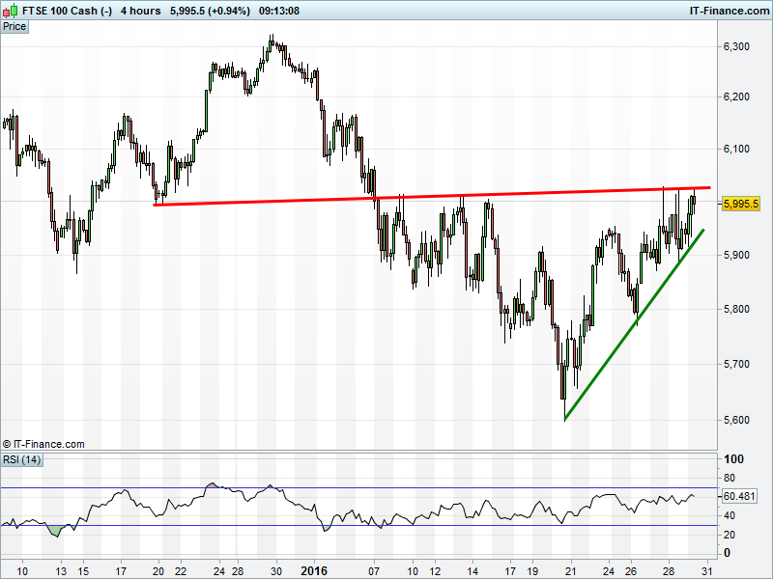
Task: Click the green oversold shading on RSI
Action: [56, 530]
